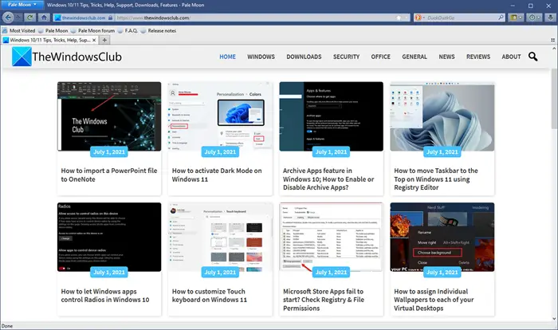Close the Windows 10/11 Tips tab
This screenshot has width=558, height=330.
(94, 40)
